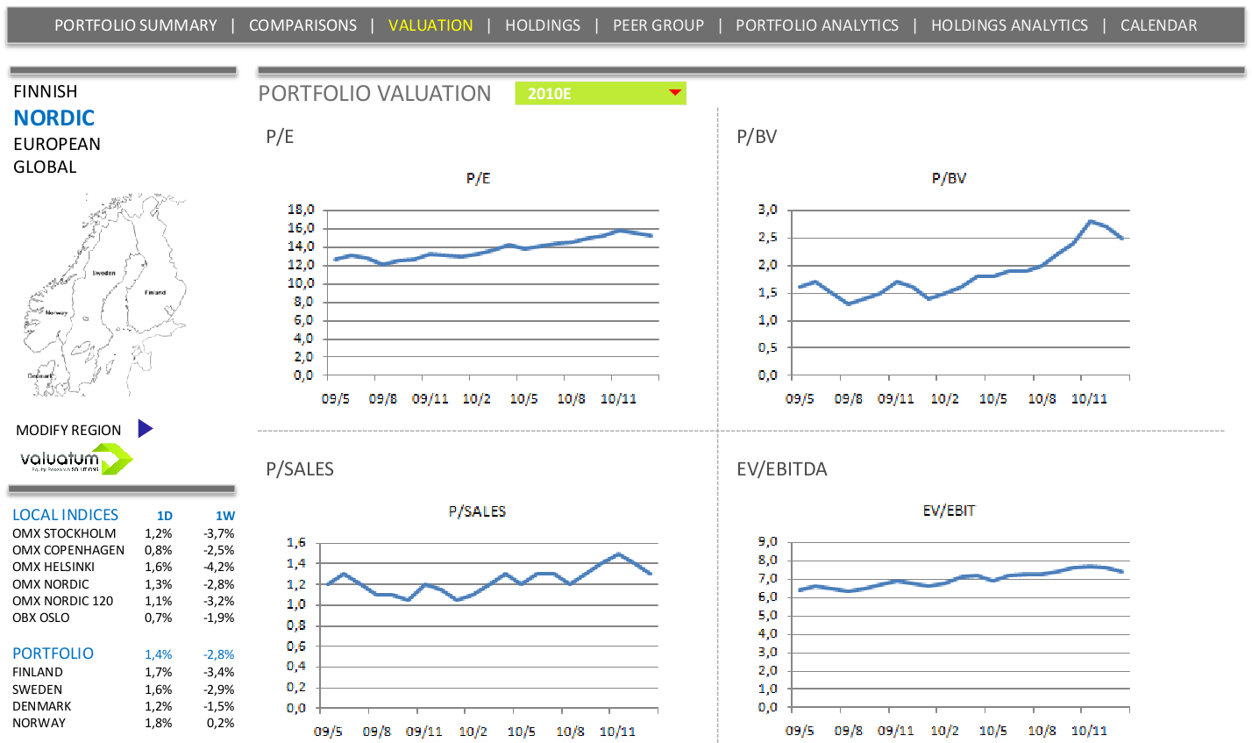1252x743 pixels.
Task: Click the Modify Region label
Action: 68,430
